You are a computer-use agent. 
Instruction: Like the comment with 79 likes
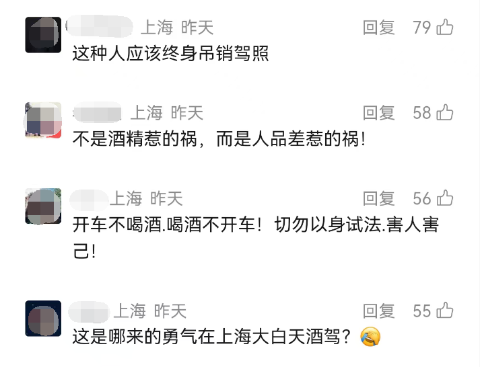[x=444, y=28]
